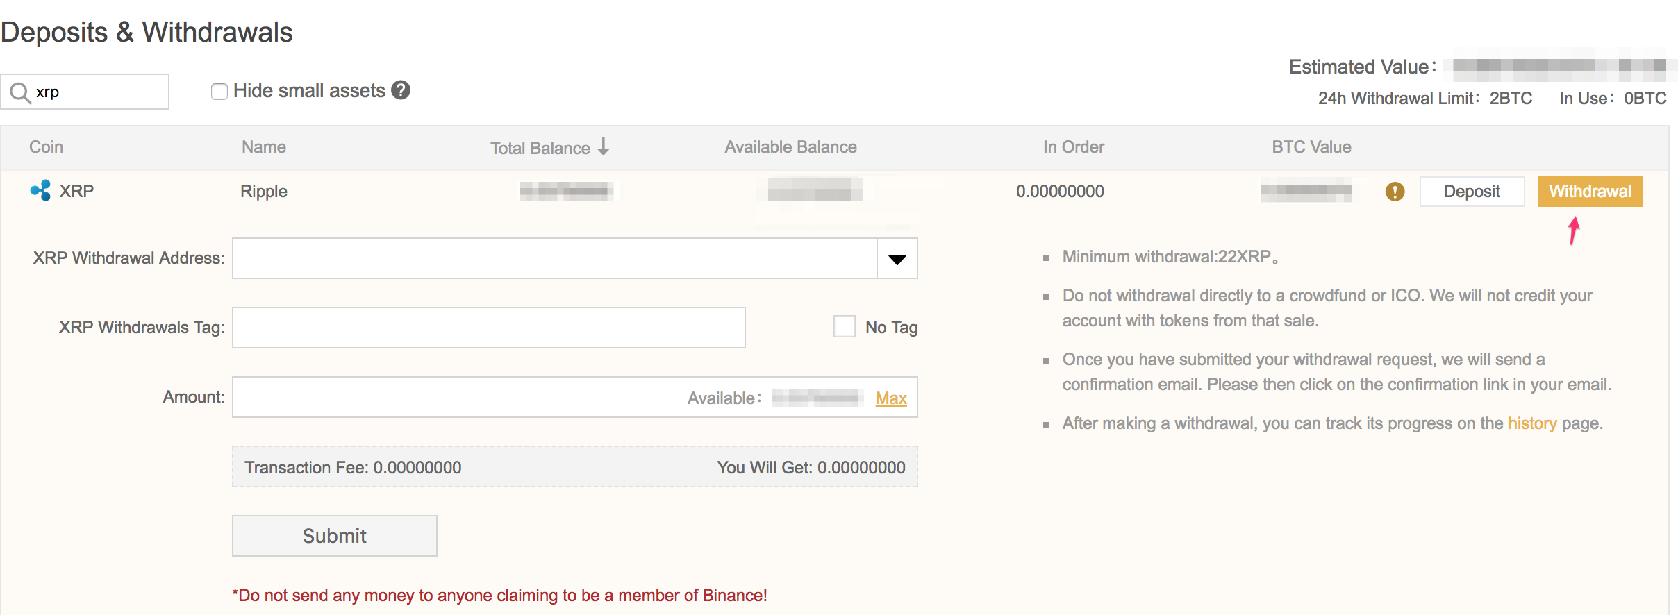
Task: Click the Max amount link
Action: click(891, 398)
